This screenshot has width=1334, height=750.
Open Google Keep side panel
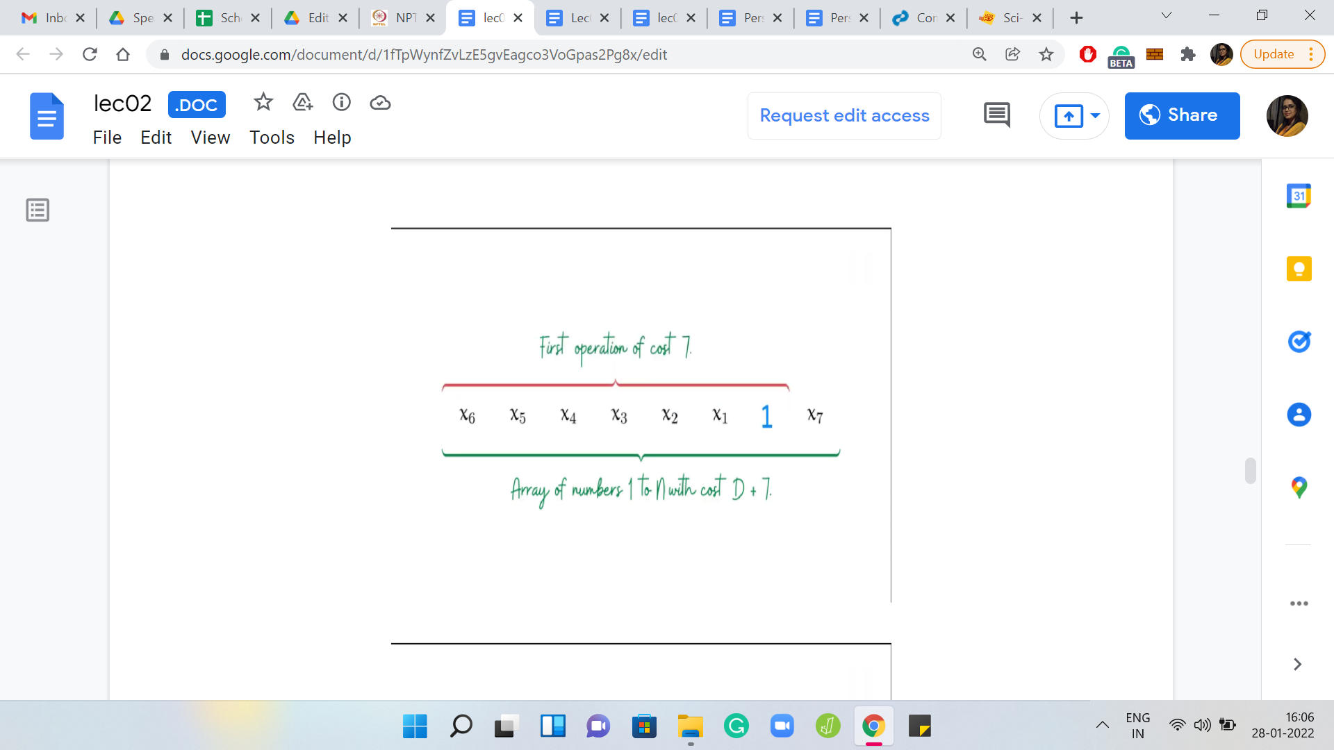point(1298,269)
